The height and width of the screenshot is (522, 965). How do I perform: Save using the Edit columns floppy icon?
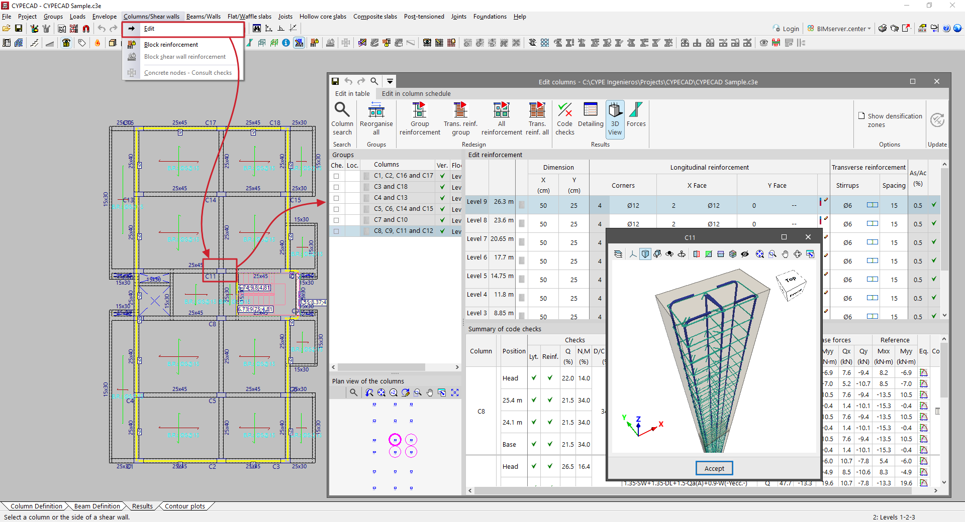pyautogui.click(x=335, y=81)
